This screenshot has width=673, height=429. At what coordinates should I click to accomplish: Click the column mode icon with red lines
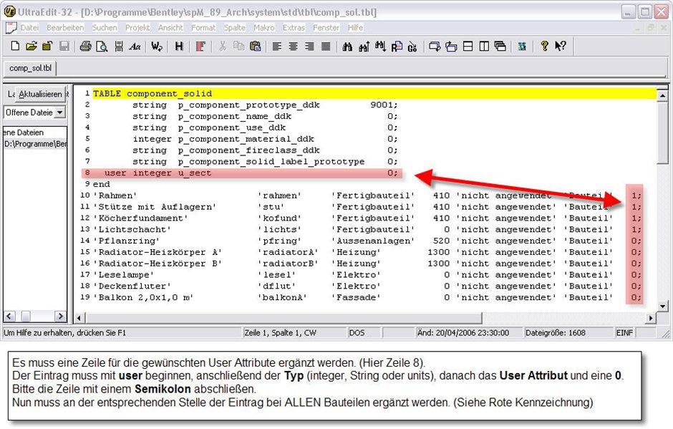coord(200,46)
